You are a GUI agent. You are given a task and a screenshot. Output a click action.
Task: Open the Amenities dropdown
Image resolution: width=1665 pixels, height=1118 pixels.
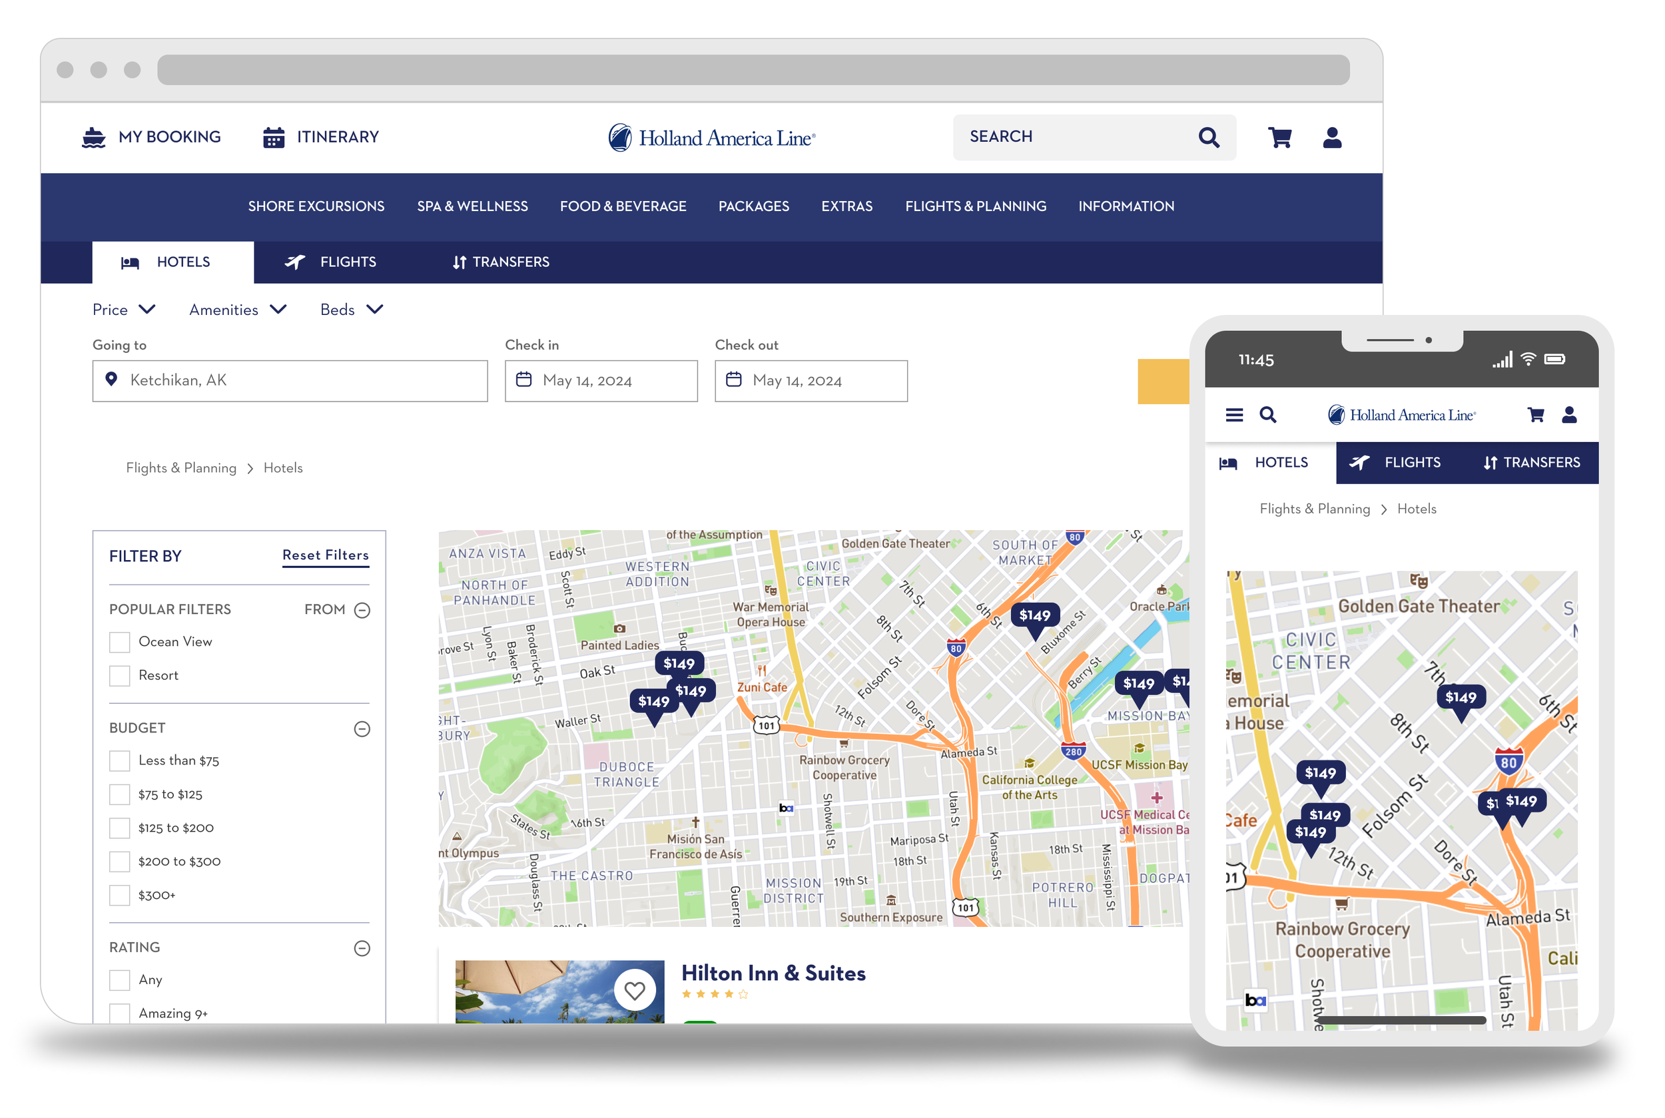[x=238, y=310]
